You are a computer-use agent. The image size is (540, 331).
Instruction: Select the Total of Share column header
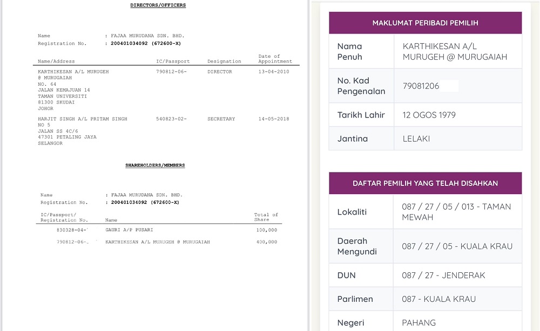click(266, 217)
